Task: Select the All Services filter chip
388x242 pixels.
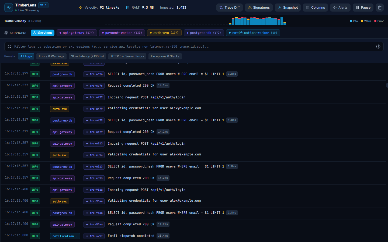Action: coord(43,33)
